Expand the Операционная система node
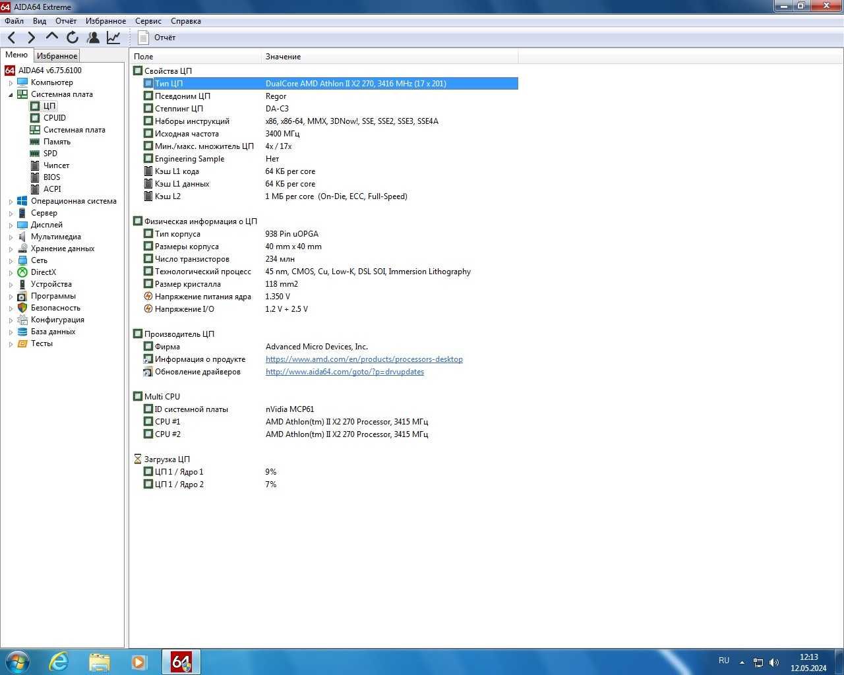The image size is (844, 675). [x=11, y=201]
